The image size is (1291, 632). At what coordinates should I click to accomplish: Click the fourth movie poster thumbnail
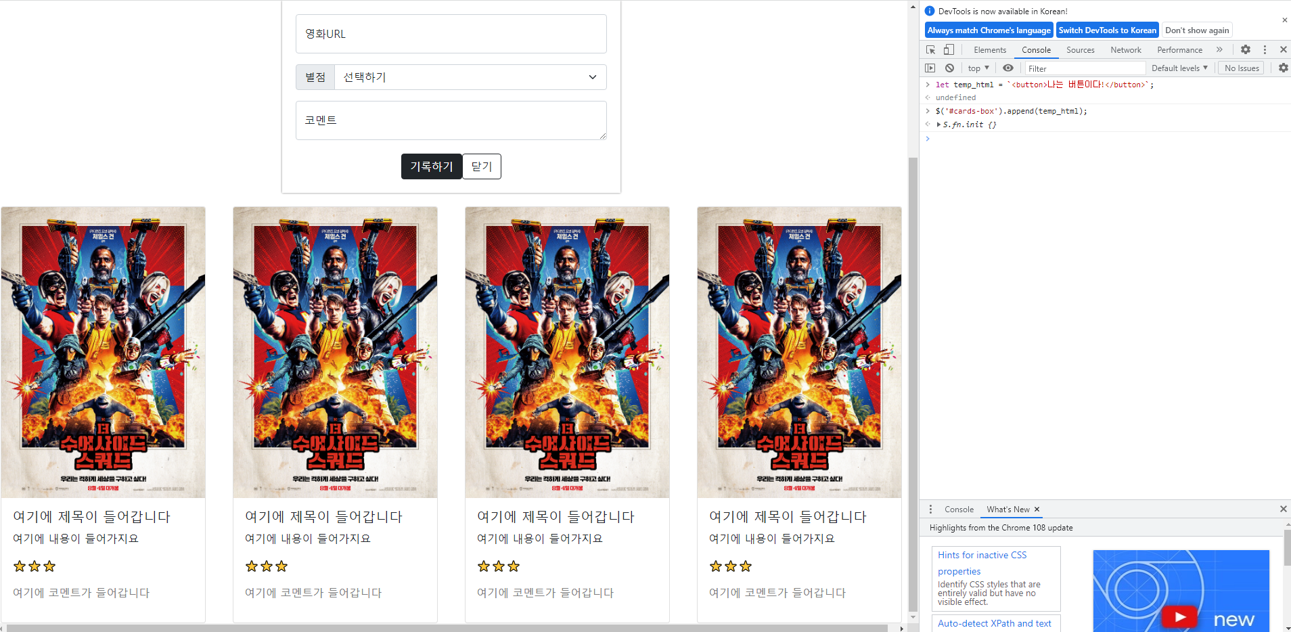click(x=799, y=353)
